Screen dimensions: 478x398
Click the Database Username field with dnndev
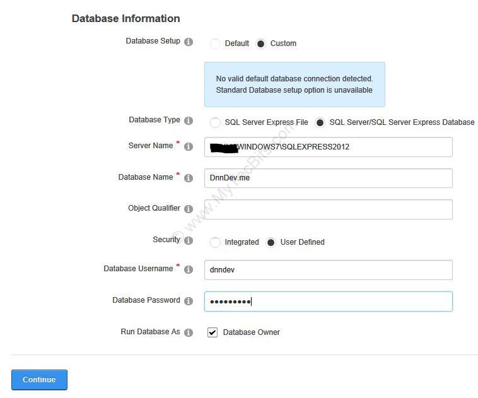pyautogui.click(x=329, y=270)
